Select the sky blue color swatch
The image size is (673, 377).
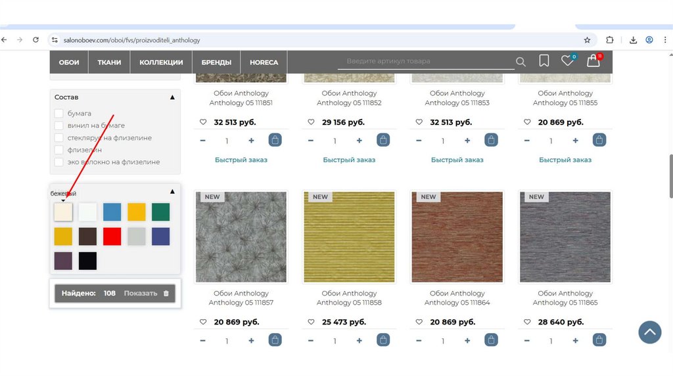(x=112, y=212)
